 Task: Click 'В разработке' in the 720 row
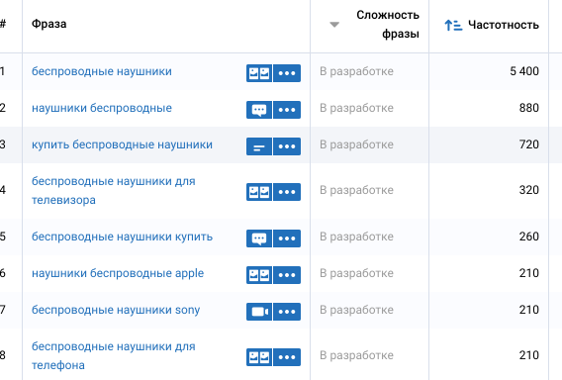[356, 144]
